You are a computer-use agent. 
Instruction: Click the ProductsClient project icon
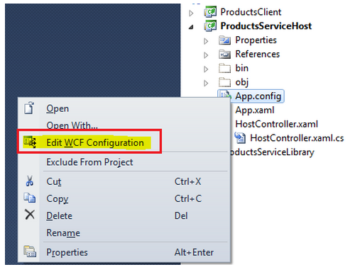tap(210, 12)
